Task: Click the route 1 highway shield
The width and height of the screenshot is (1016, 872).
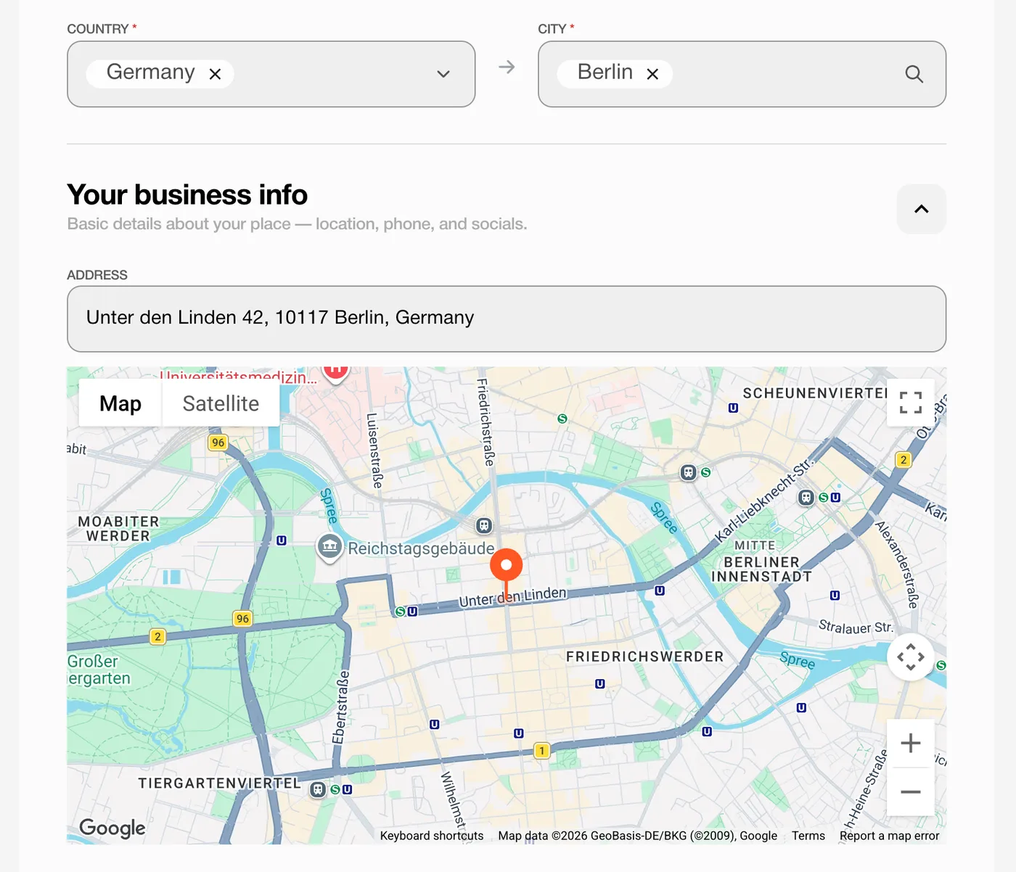Action: tap(541, 751)
